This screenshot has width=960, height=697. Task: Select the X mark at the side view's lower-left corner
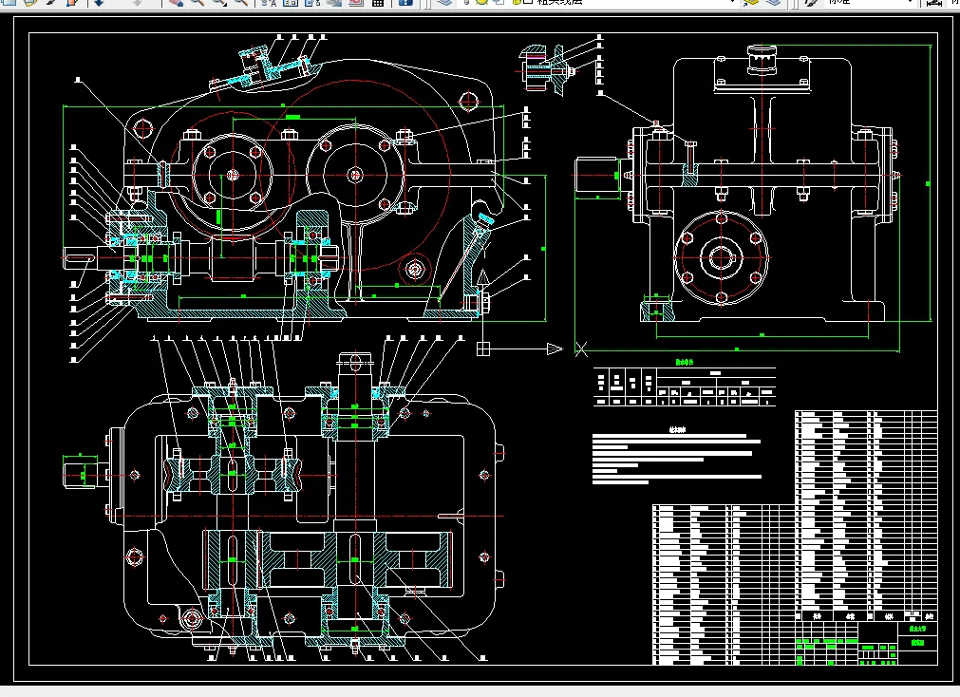(581, 349)
